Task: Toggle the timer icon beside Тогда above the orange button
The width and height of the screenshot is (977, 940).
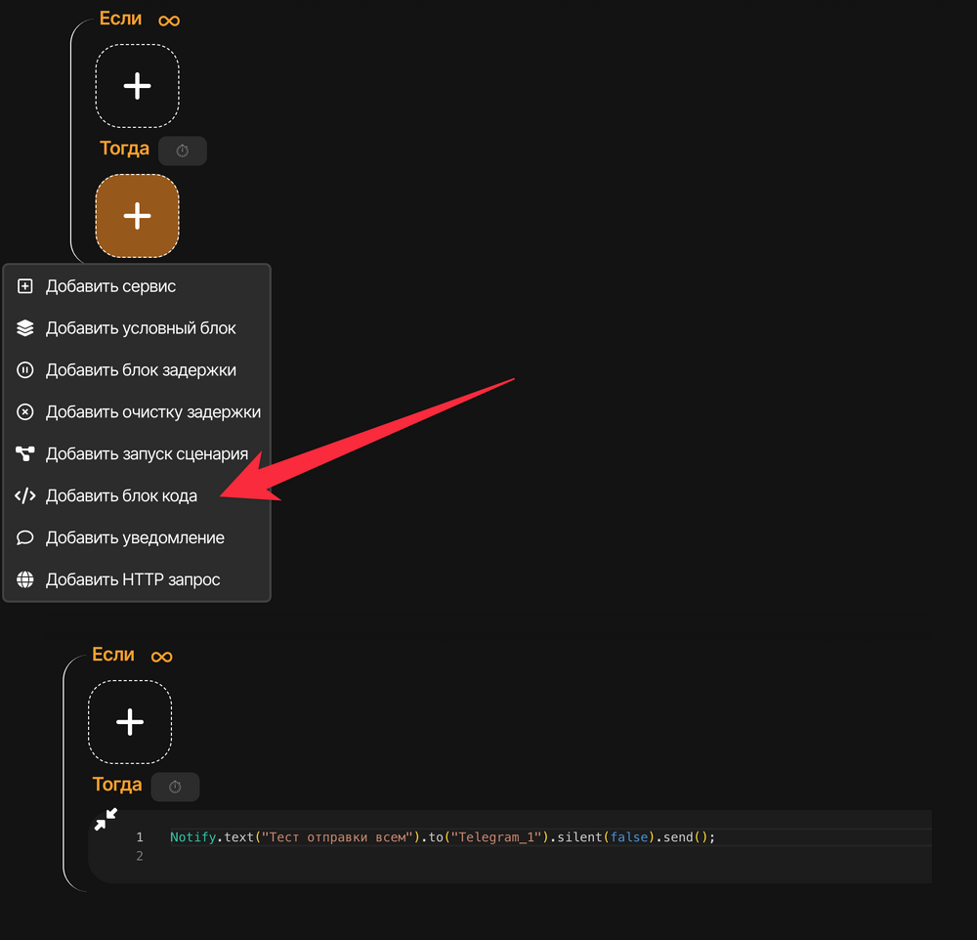Action: tap(183, 150)
